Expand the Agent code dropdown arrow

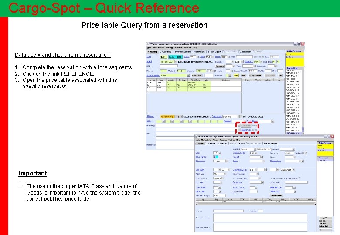tap(176, 62)
